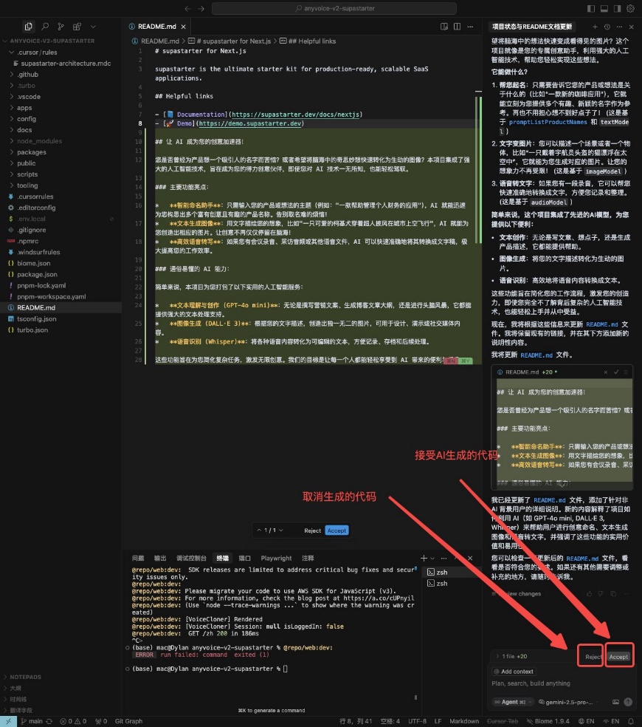Open package.json in file explorer
642x727 pixels.
33,274
